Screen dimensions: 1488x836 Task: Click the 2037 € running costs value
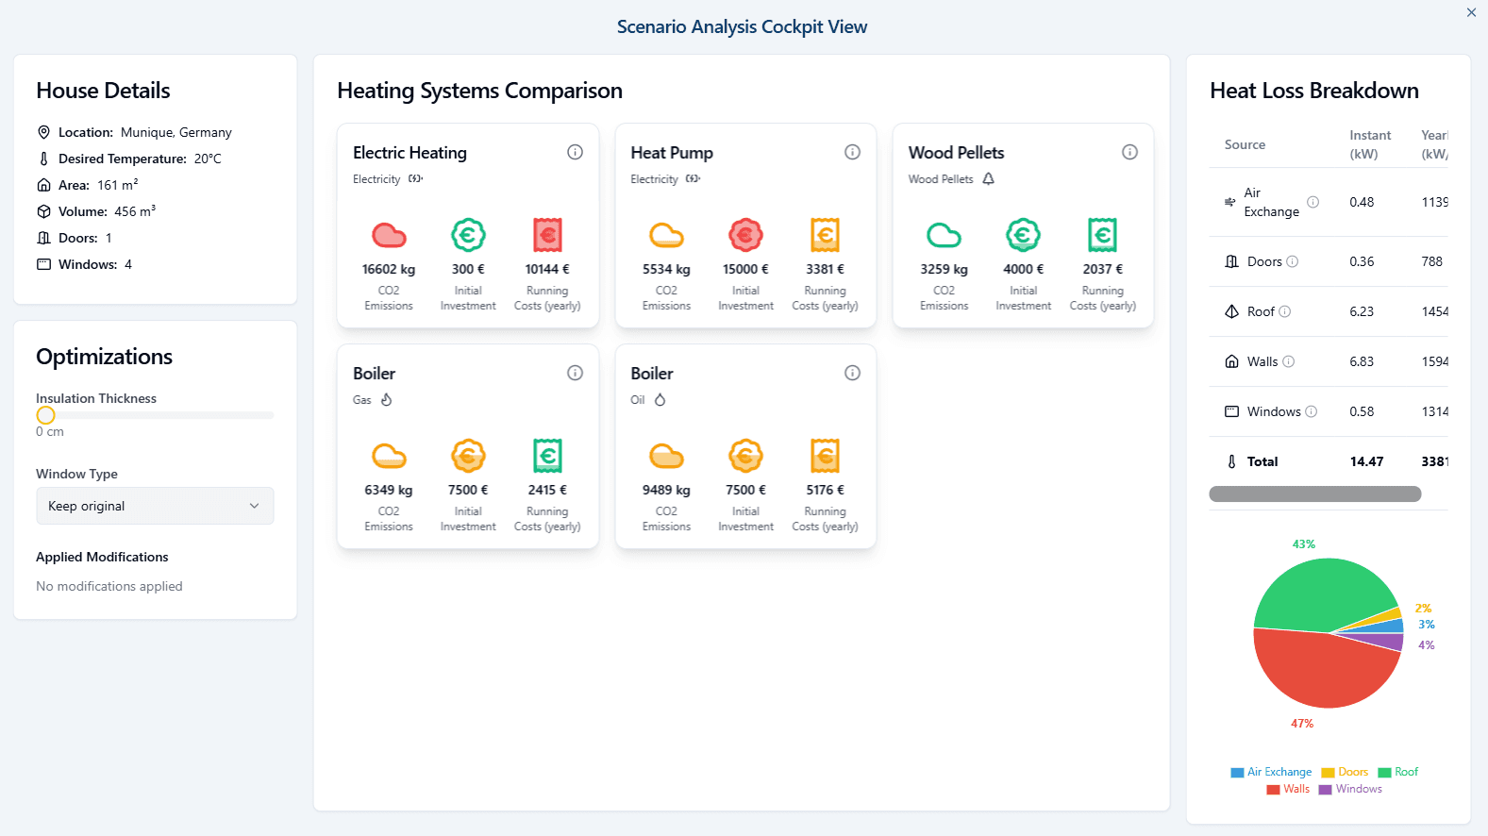(1102, 269)
